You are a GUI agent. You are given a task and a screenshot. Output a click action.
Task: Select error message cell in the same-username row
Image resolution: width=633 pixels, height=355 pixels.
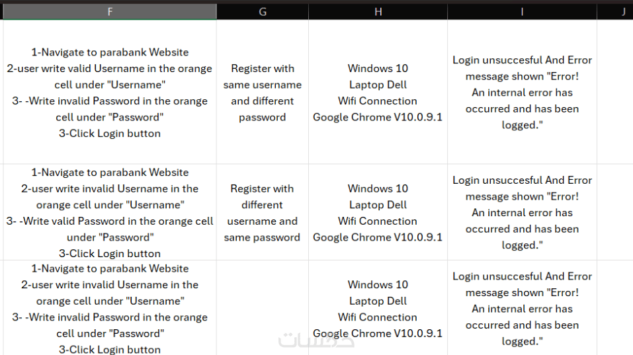(522, 93)
